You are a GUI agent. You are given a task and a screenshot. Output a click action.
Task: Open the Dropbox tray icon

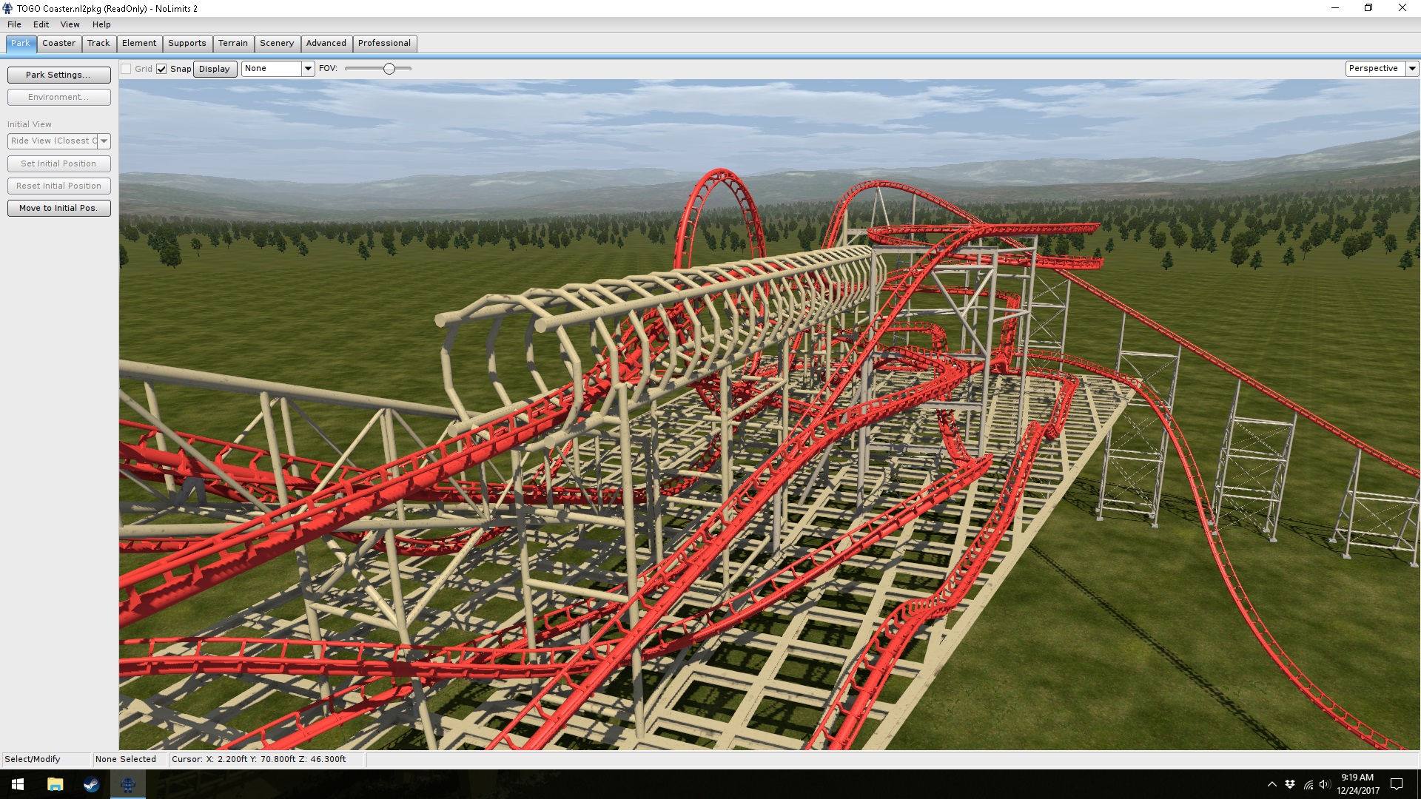(1290, 784)
